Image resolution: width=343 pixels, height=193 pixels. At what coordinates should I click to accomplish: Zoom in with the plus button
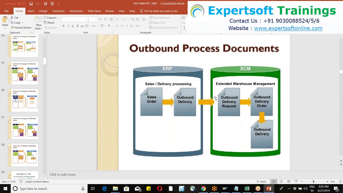click(x=327, y=182)
